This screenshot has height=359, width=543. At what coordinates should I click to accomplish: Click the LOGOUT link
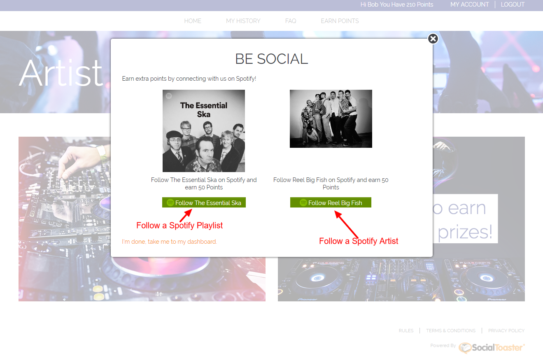tap(513, 5)
